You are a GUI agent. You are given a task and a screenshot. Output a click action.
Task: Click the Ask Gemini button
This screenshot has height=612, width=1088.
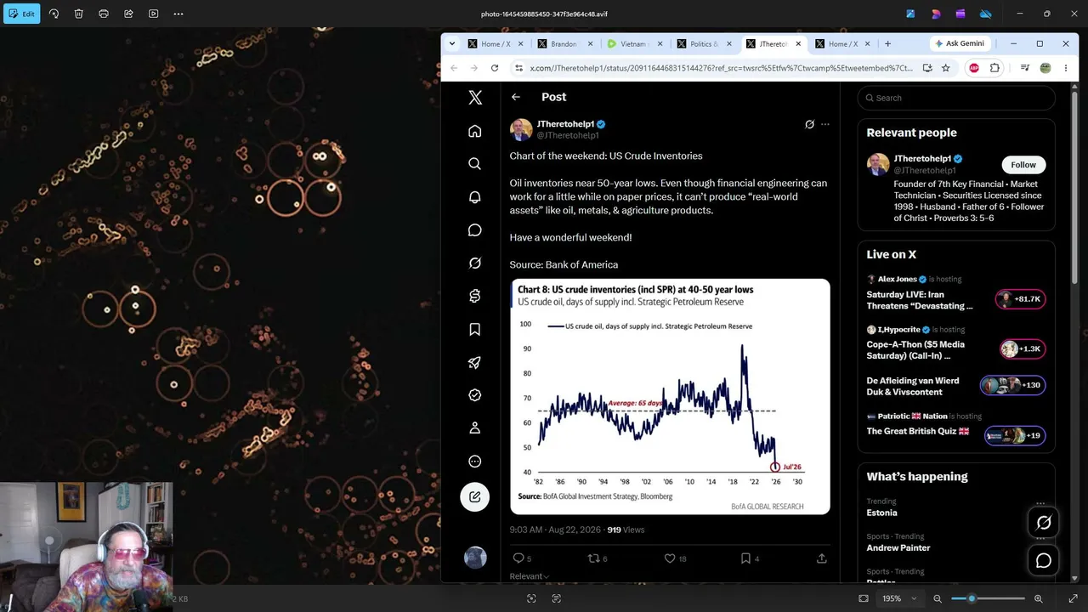[959, 43]
